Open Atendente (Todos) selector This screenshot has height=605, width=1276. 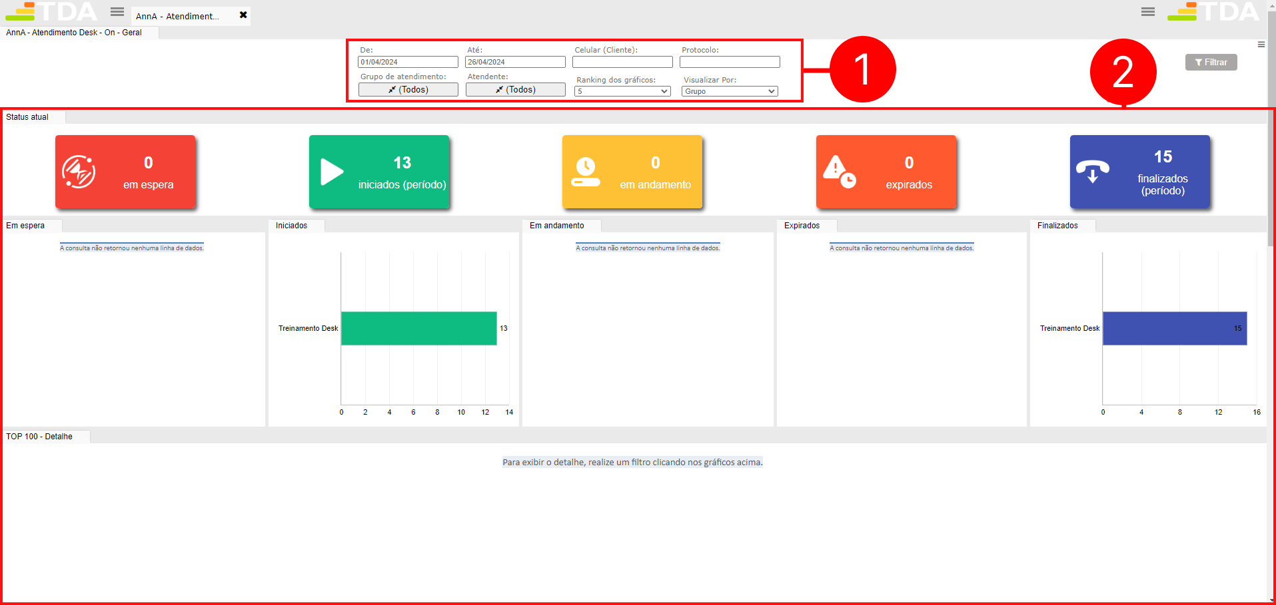click(x=515, y=89)
